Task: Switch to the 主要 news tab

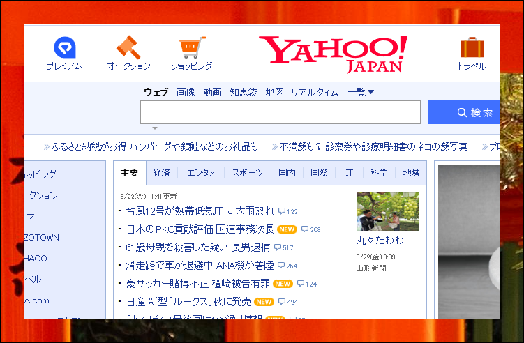Action: coord(130,173)
